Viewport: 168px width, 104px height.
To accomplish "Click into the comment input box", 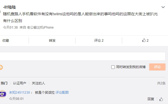I will point(82,56).
